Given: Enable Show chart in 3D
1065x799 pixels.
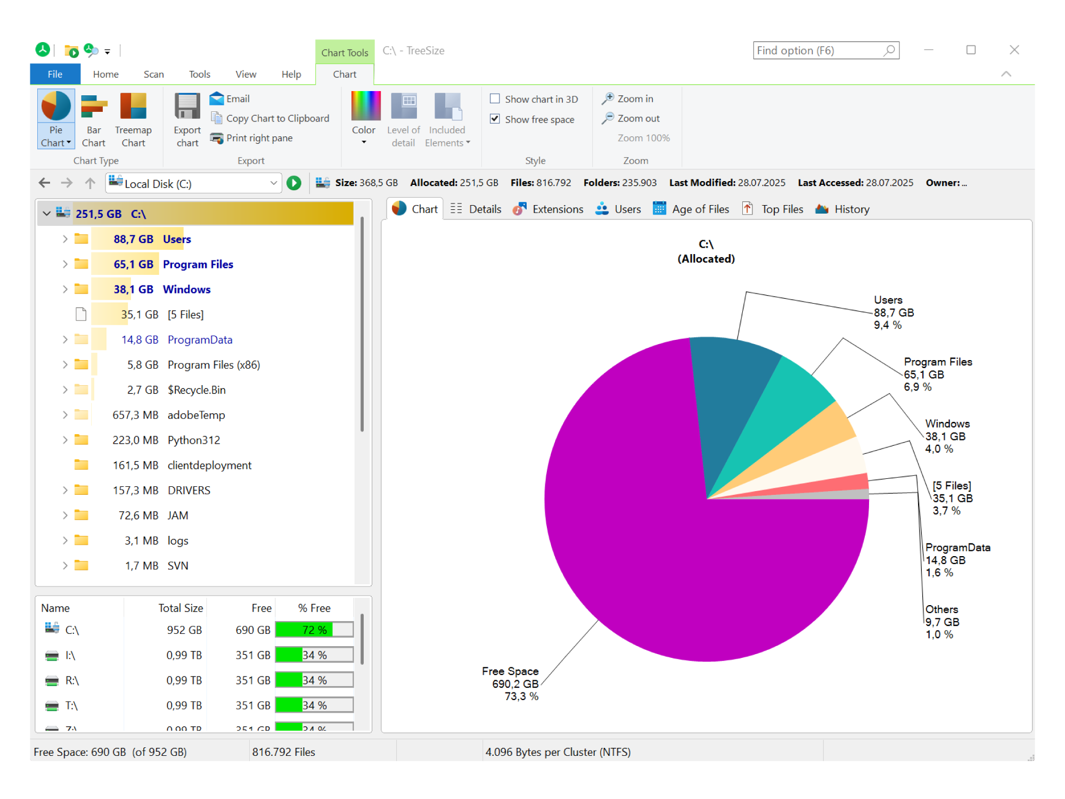Looking at the screenshot, I should 495,99.
